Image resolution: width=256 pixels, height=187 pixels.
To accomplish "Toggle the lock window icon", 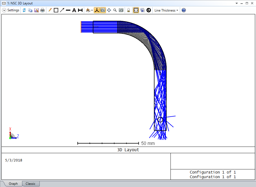I will (x=128, y=10).
